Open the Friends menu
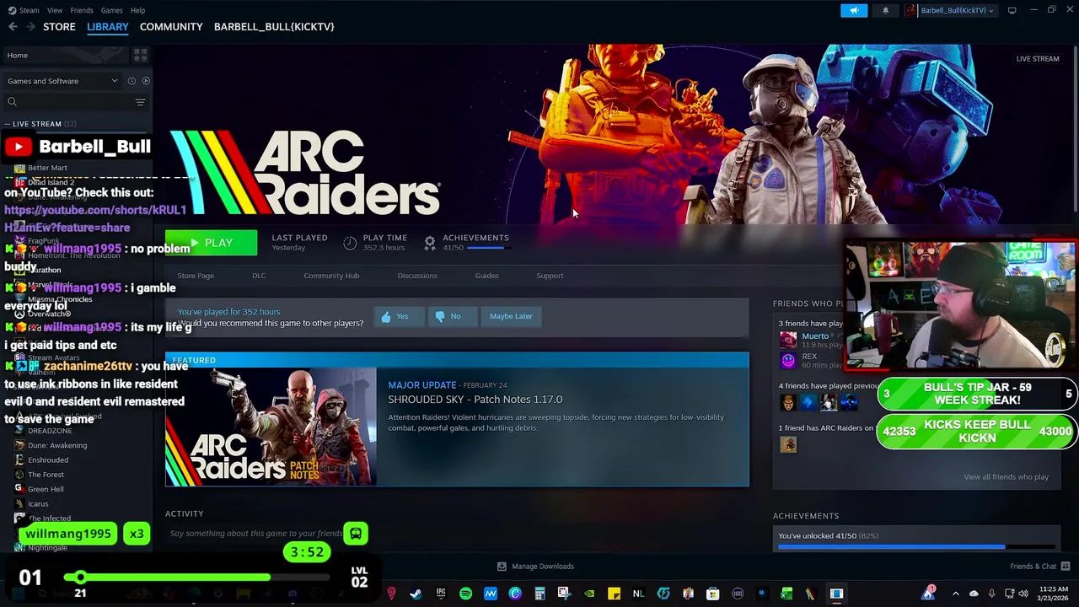Screen dimensions: 1079x607 point(82,10)
